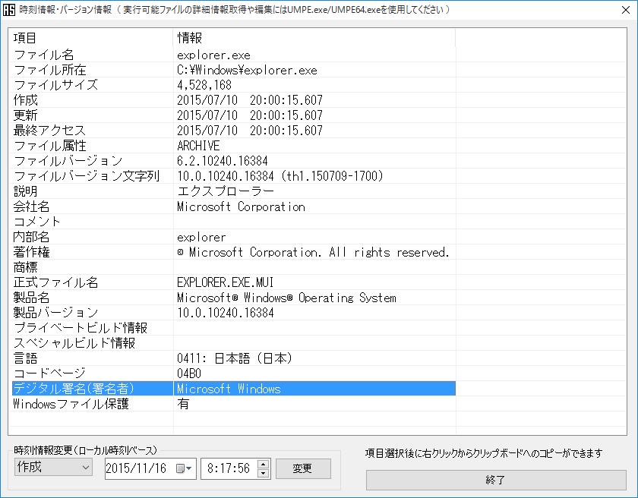The height and width of the screenshot is (498, 638).
Task: Click the EXPLORER.EXE.MUI value
Action: [x=225, y=282]
